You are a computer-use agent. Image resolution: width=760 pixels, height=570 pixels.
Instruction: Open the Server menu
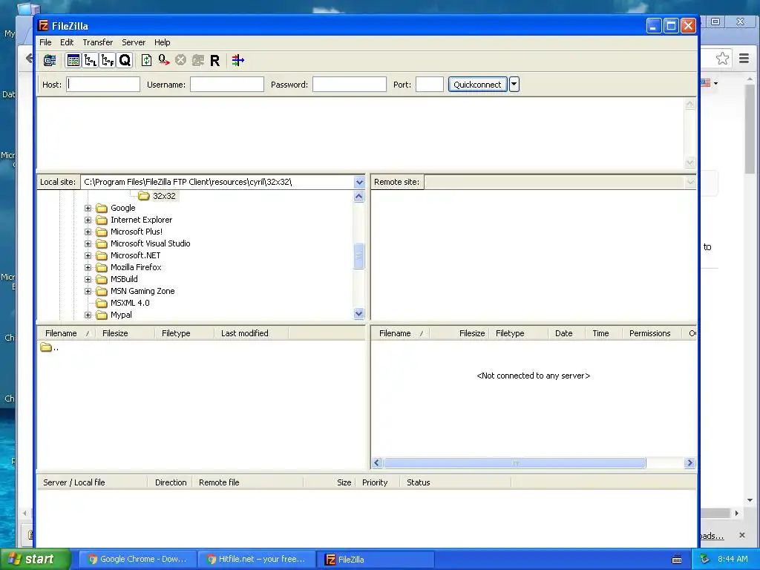pos(134,42)
